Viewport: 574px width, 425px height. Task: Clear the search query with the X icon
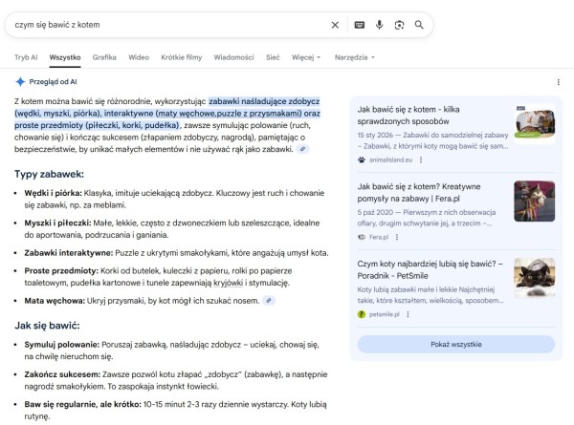335,25
